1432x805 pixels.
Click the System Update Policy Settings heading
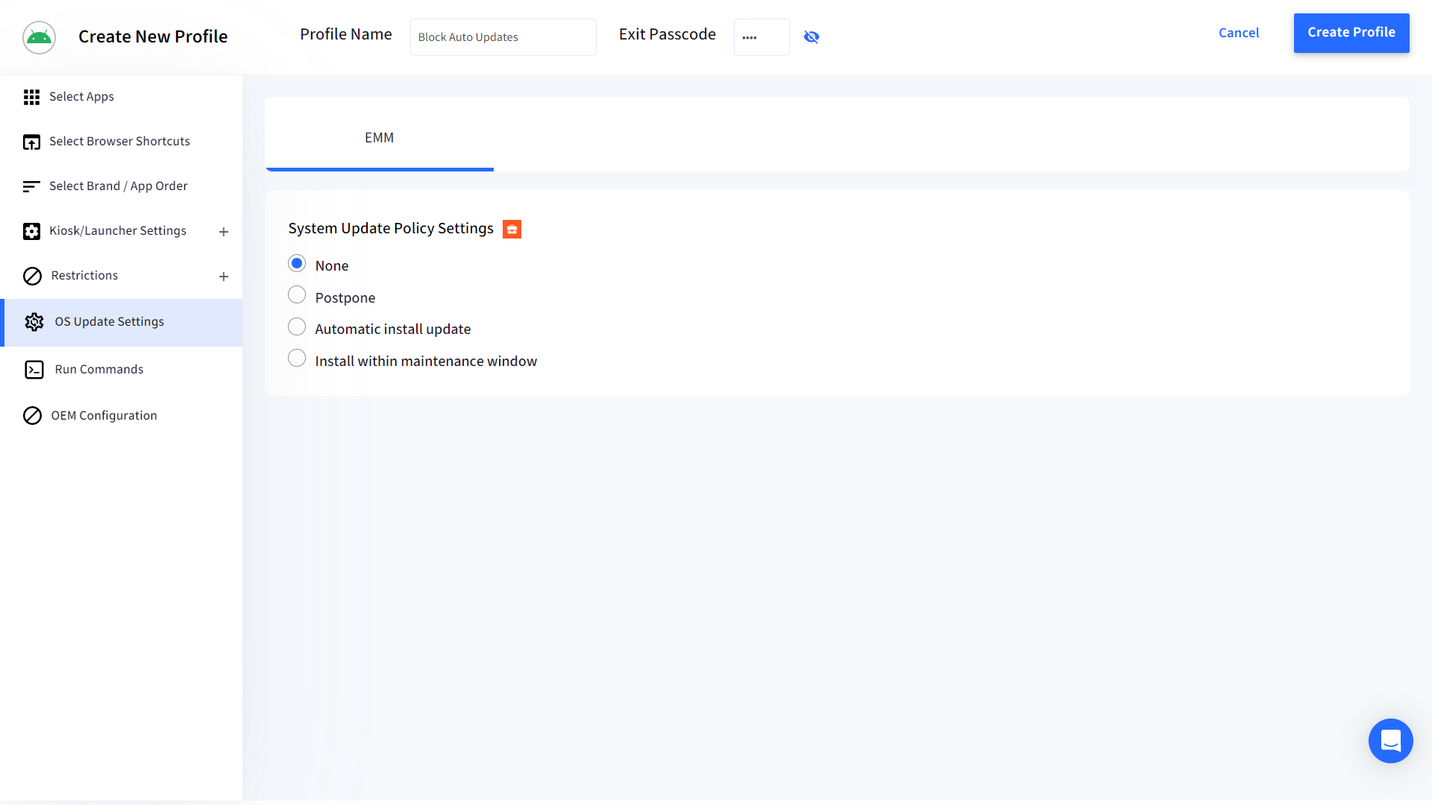391,228
